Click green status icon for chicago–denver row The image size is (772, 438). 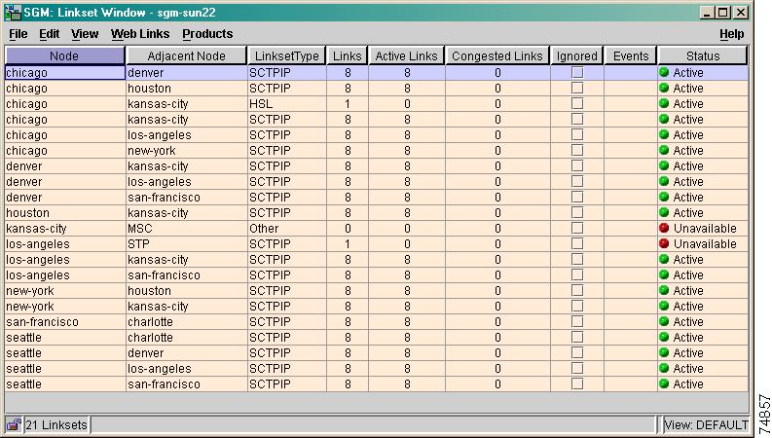[664, 72]
